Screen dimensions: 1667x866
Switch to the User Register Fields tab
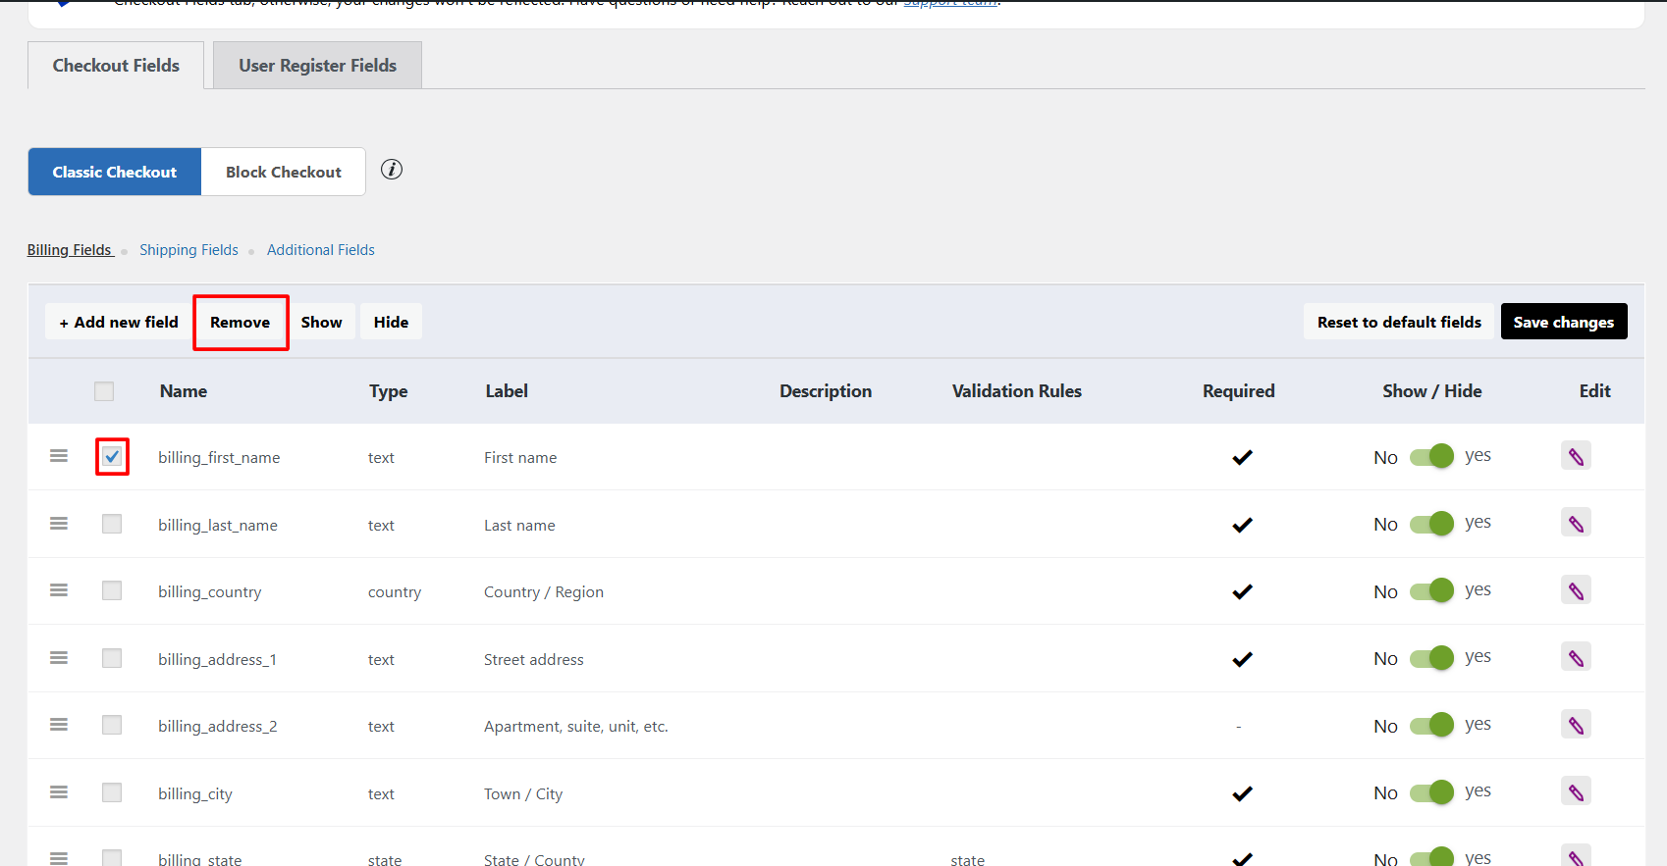317,66
